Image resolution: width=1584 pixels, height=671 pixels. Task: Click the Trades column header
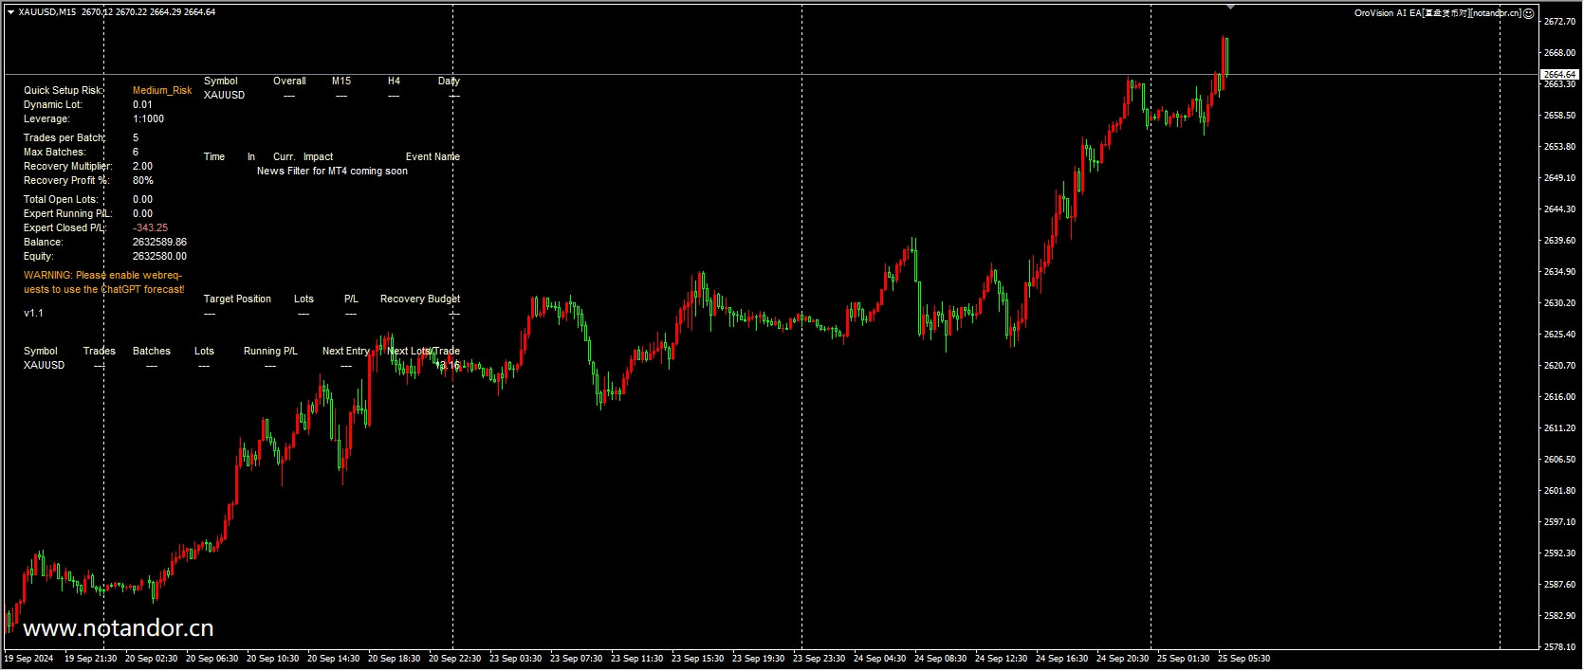[x=100, y=352]
